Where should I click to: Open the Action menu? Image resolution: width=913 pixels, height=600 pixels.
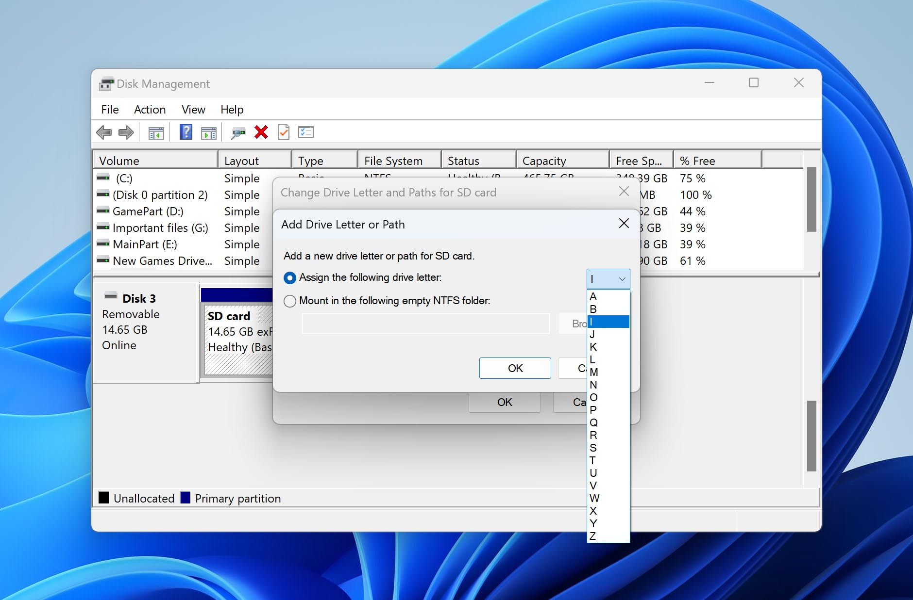pos(150,110)
